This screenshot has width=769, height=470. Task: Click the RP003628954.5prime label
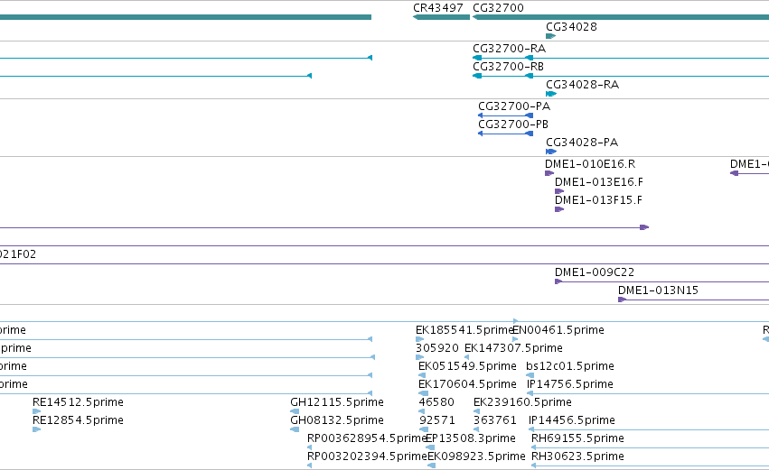(x=367, y=438)
